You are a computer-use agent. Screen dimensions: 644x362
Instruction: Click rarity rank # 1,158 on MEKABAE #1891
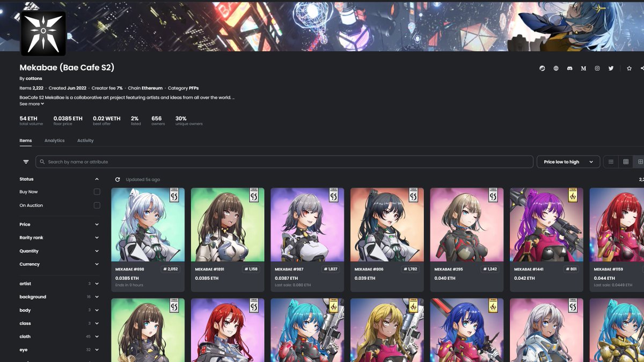tap(251, 269)
